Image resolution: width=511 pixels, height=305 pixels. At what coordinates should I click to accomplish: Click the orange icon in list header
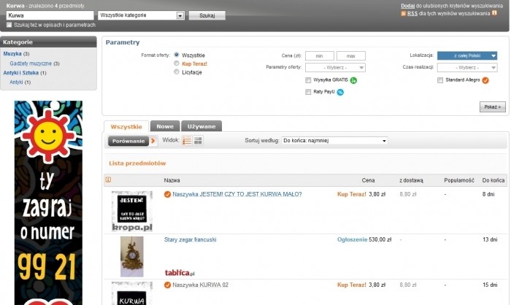click(109, 179)
